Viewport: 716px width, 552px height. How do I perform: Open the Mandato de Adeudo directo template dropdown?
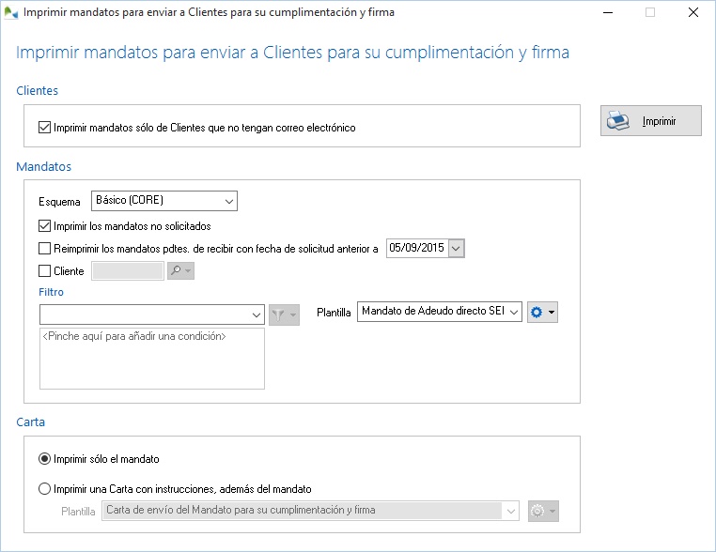[x=514, y=313]
